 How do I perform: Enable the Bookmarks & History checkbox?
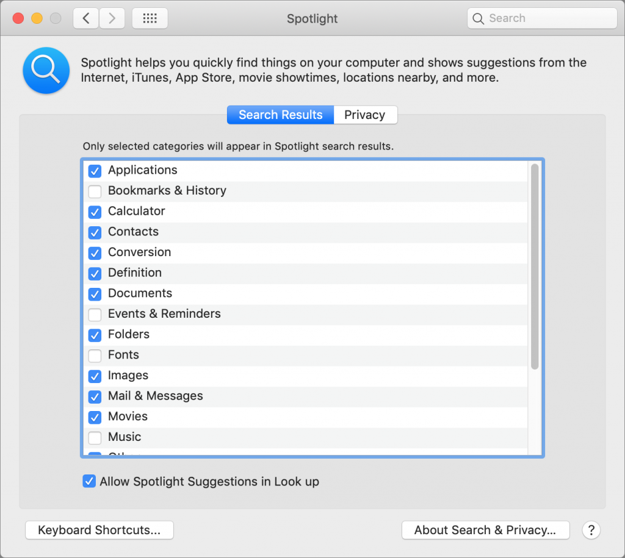coord(95,191)
